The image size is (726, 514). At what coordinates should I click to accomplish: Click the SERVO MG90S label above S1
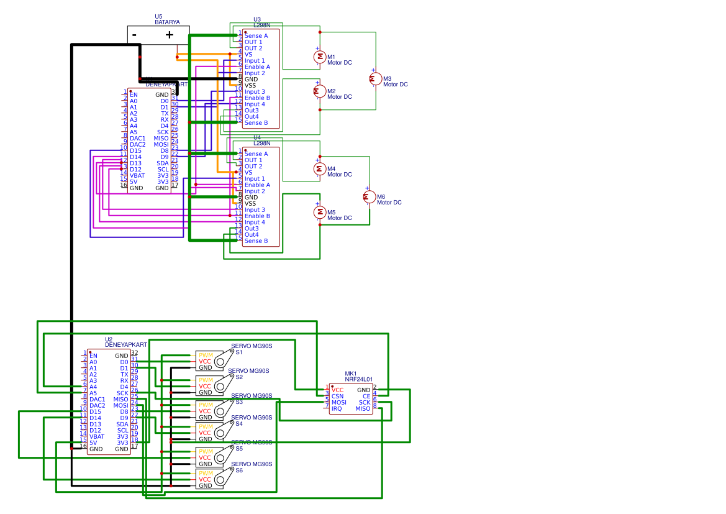[x=252, y=346]
